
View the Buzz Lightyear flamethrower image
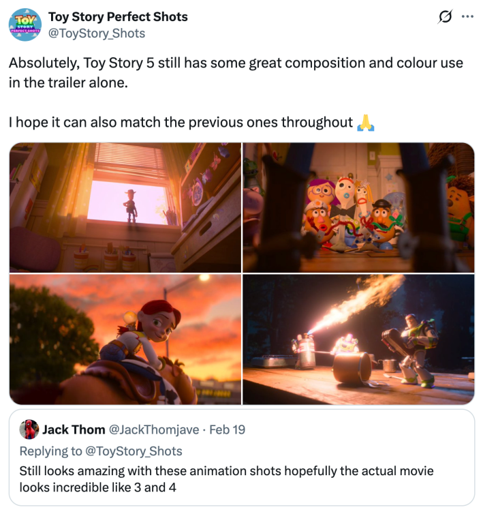358,339
